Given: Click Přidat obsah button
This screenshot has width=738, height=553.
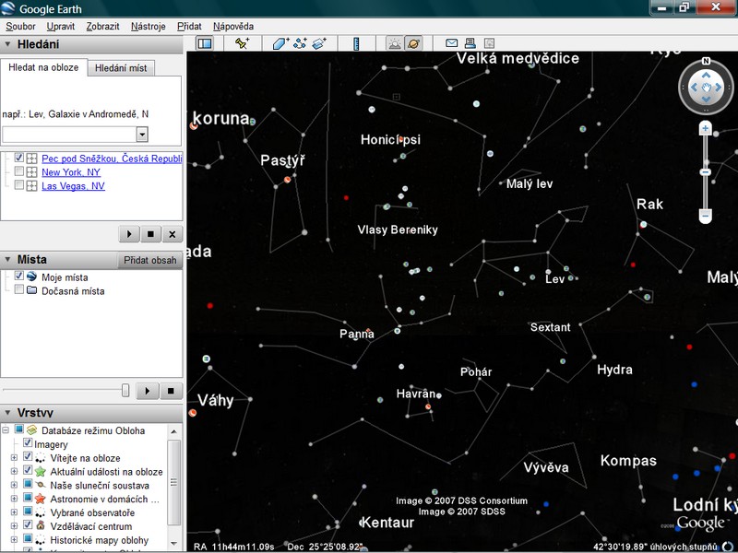Looking at the screenshot, I should [x=150, y=260].
